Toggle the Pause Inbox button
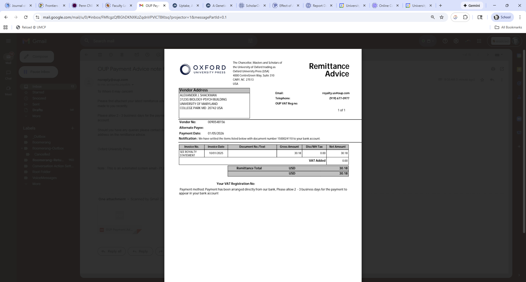This screenshot has width=526, height=282. click(38, 72)
